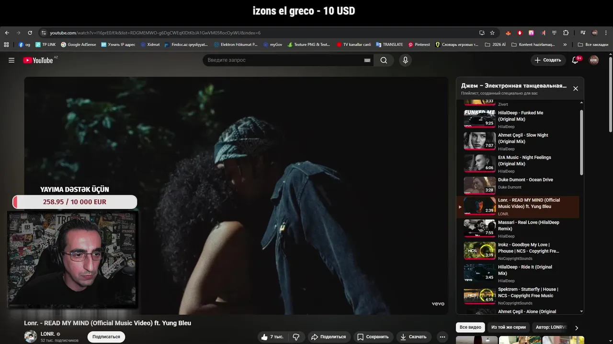
Task: Expand the 2026 AI bookmark folder
Action: (495, 44)
